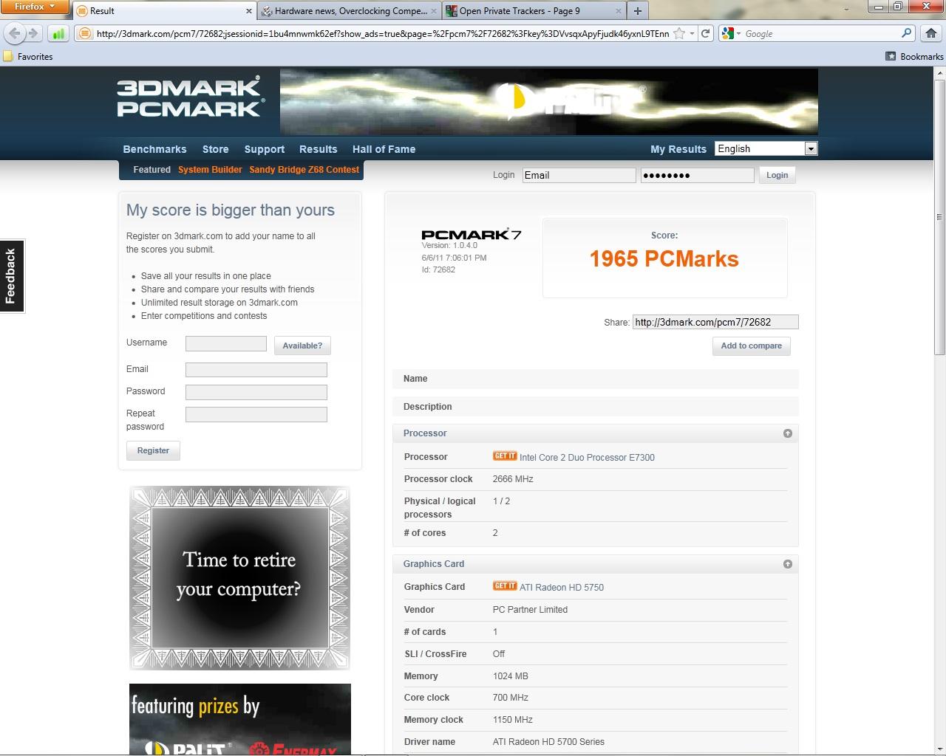
Task: Click the registration Password field
Action: coord(256,392)
